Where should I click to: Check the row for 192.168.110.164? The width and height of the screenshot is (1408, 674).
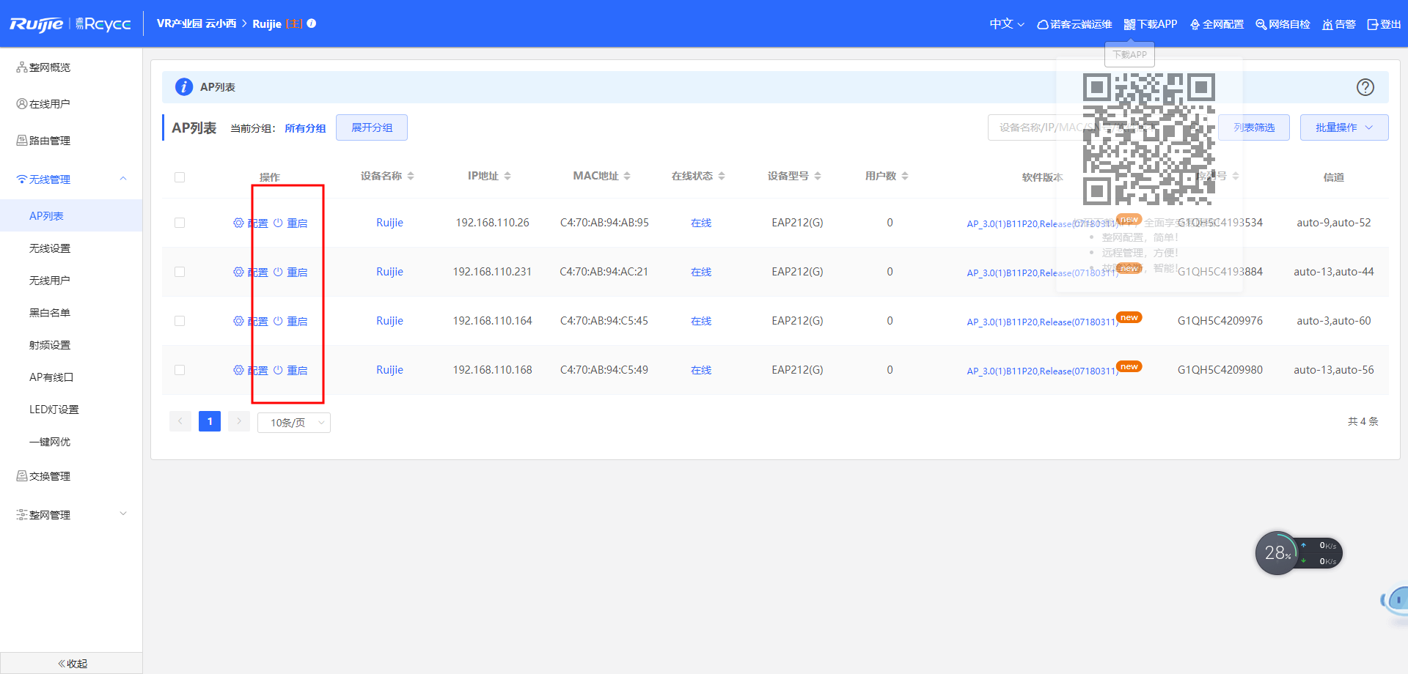point(180,321)
